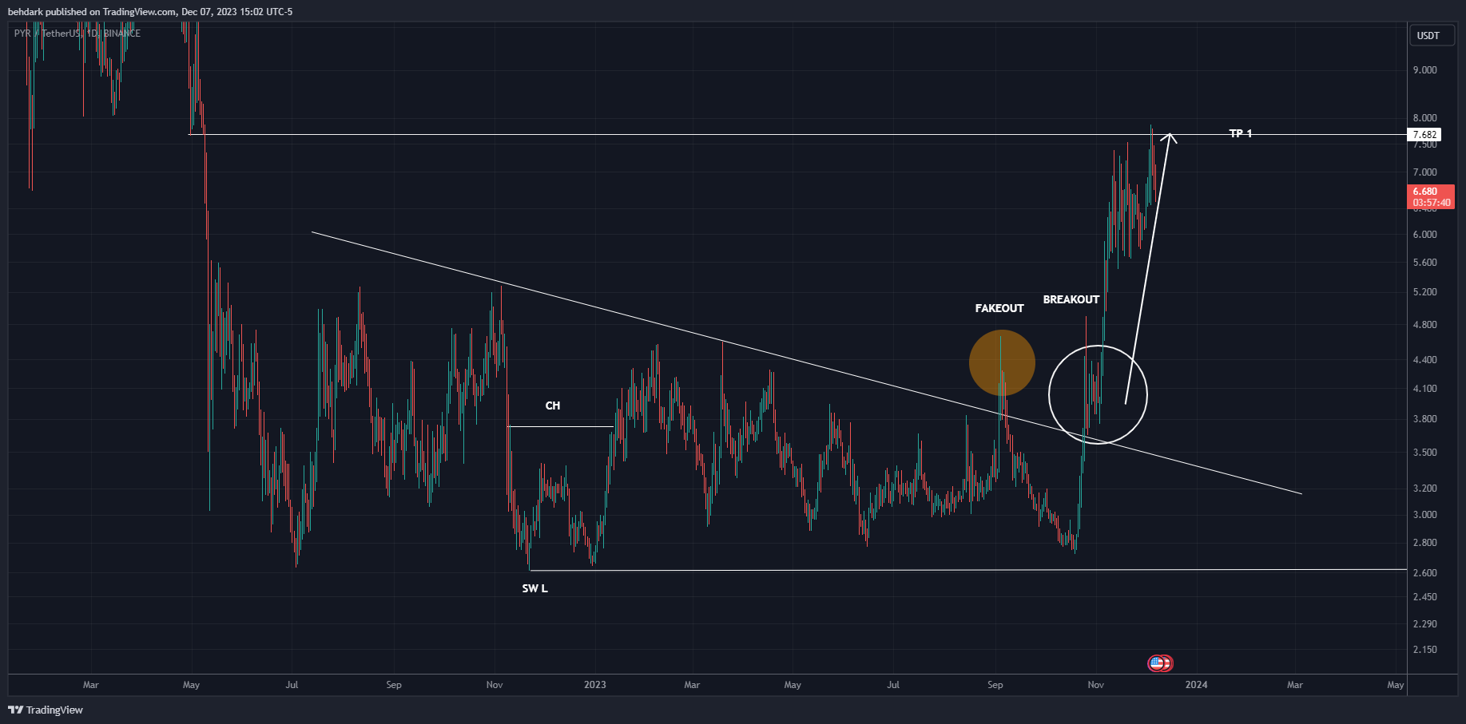Select the TP 1 text label
The height and width of the screenshot is (724, 1466).
[1241, 133]
